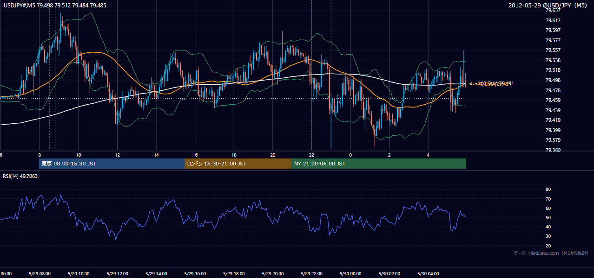Click price axis label 79.577
594x278 pixels.
(554, 40)
